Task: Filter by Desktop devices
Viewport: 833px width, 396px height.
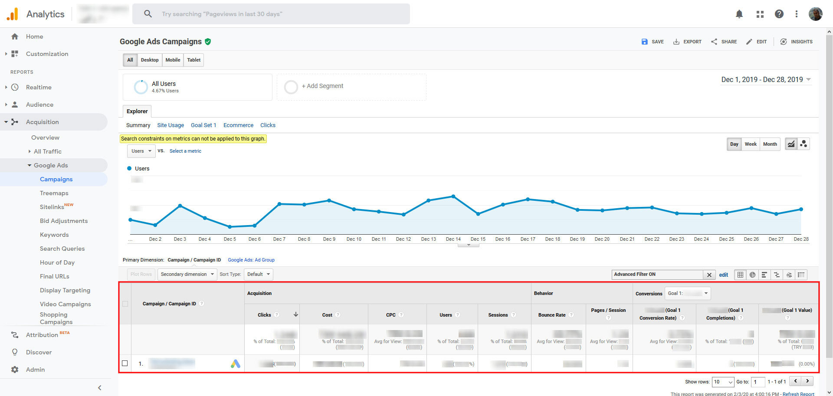Action: click(150, 60)
